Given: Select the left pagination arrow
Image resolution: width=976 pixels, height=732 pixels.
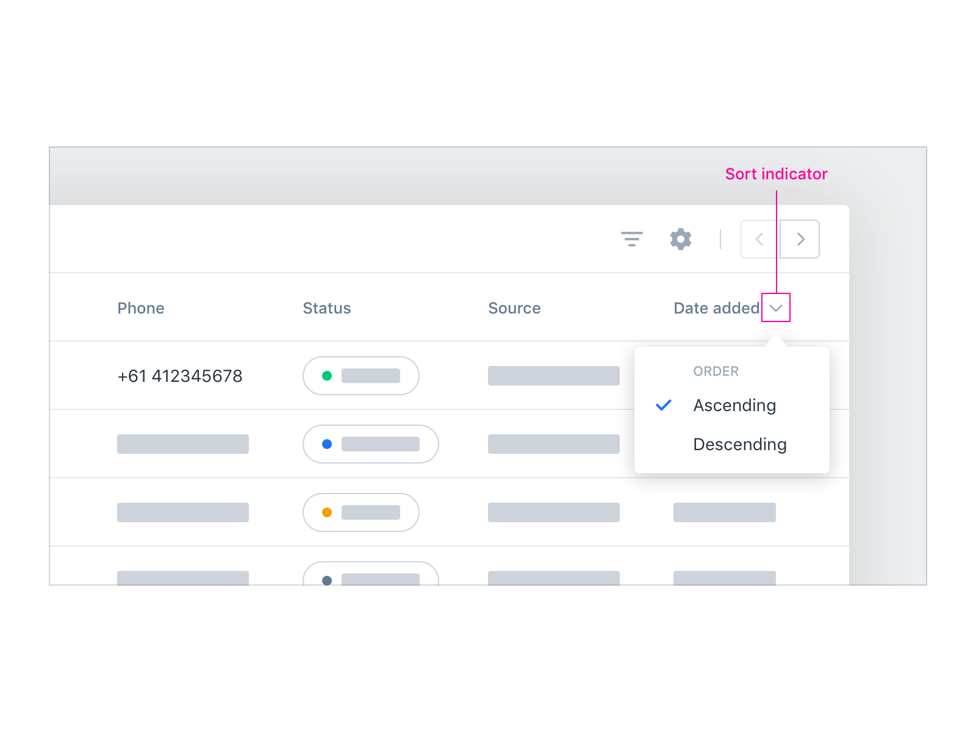Looking at the screenshot, I should click(x=759, y=239).
